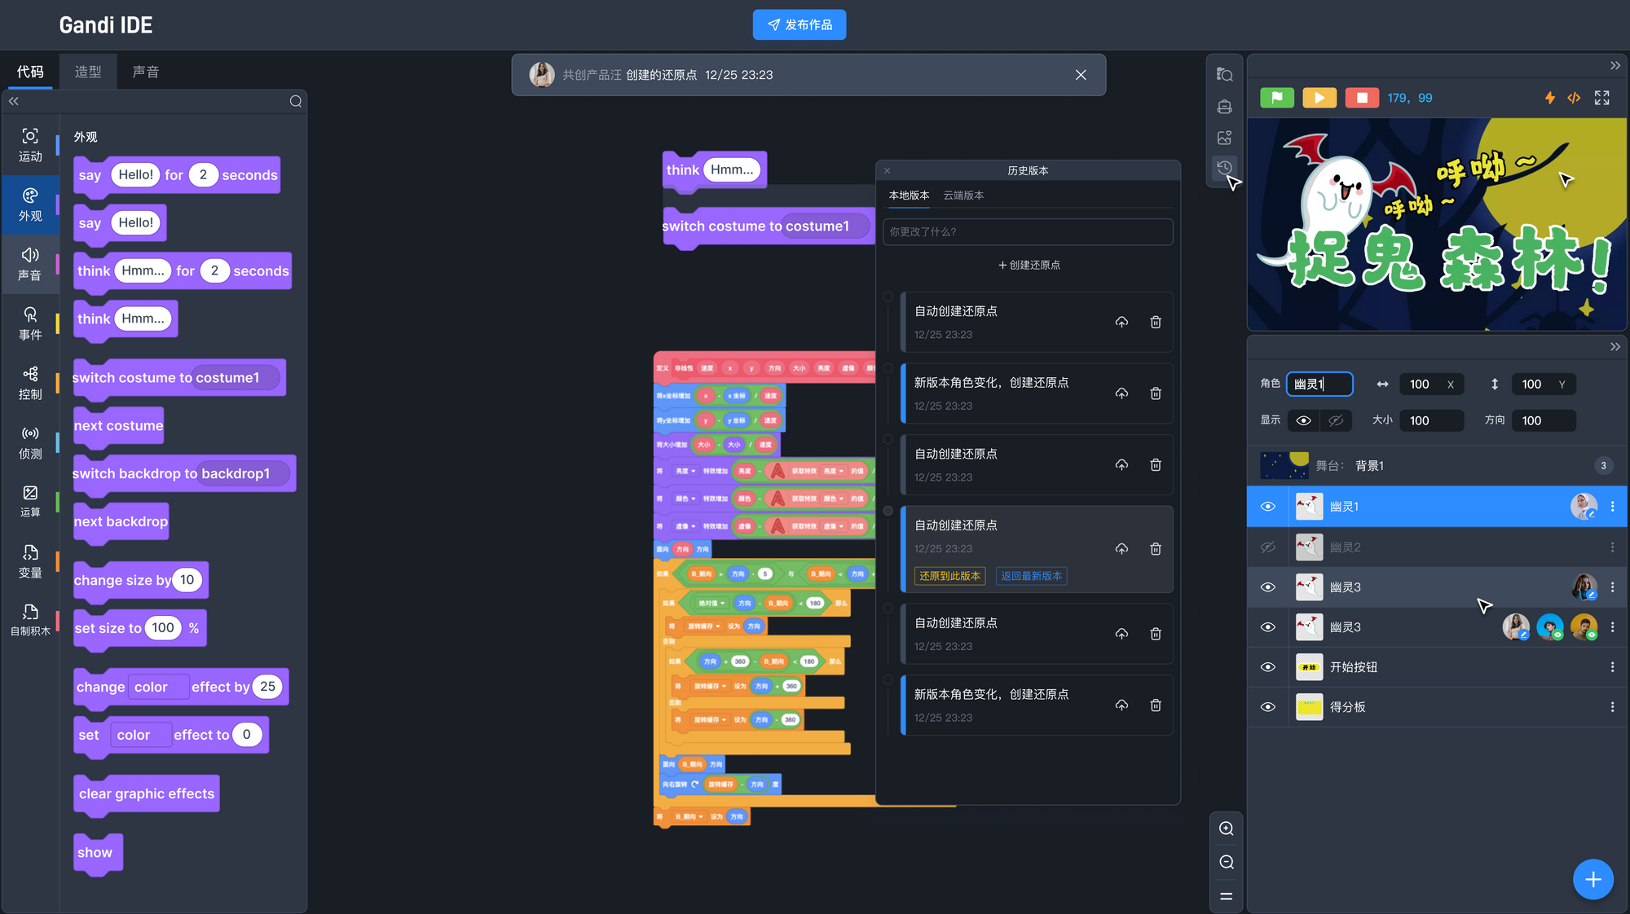The width and height of the screenshot is (1630, 914).
Task: Click 还原到此版本 to restore that version
Action: pos(949,576)
